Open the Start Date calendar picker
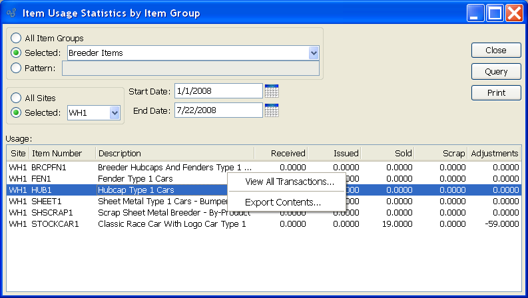The height and width of the screenshot is (298, 528). point(271,90)
